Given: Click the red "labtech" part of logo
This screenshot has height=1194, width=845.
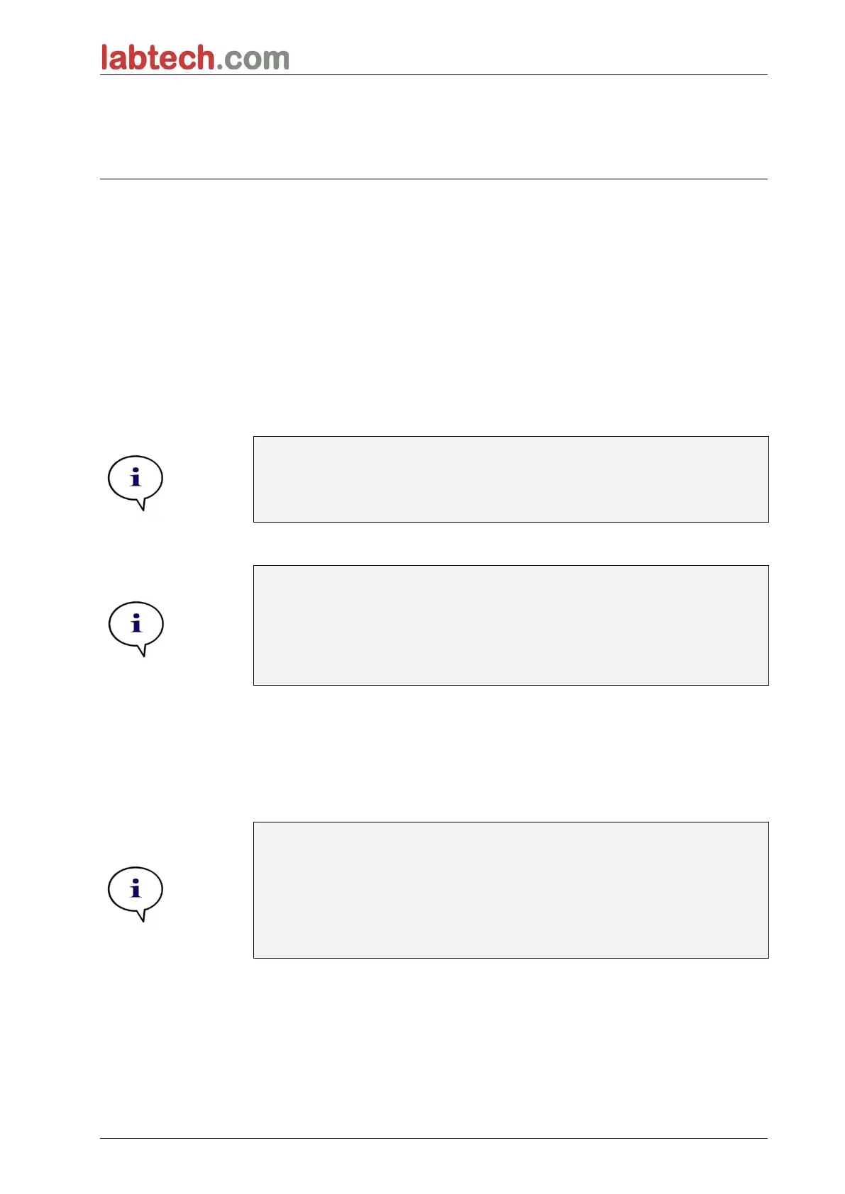Looking at the screenshot, I should pos(158,57).
